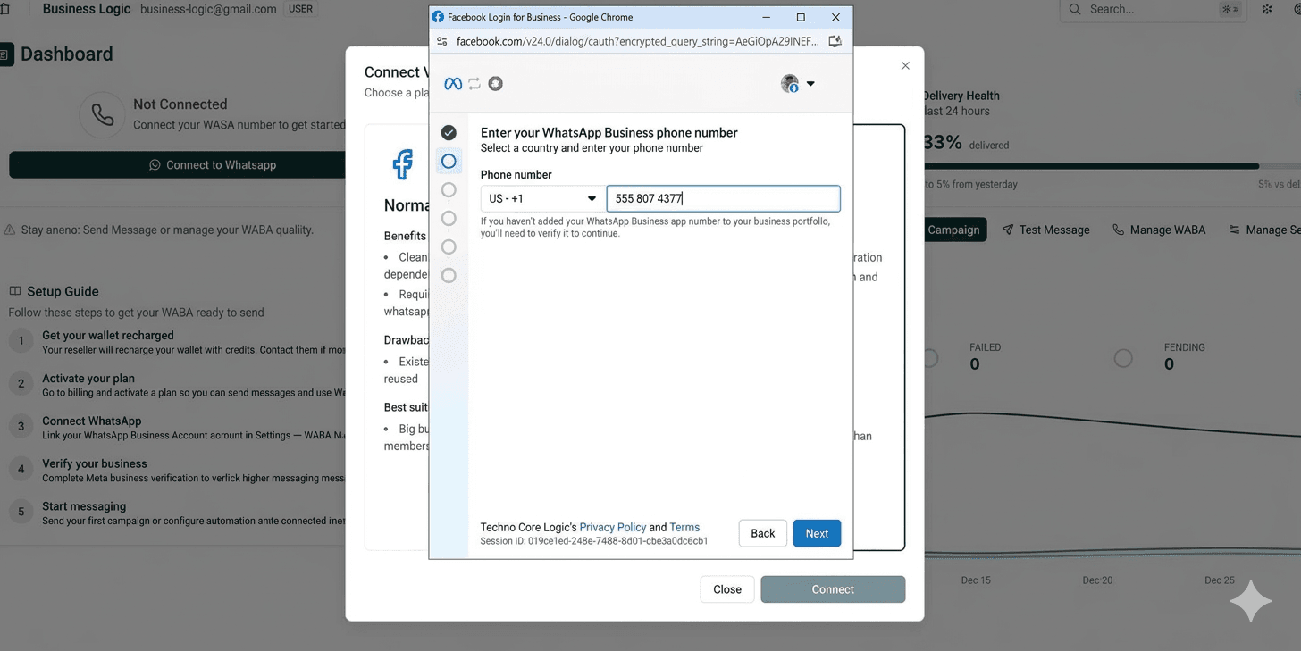
Task: Click the phone icon beside Not Connected
Action: (x=103, y=115)
